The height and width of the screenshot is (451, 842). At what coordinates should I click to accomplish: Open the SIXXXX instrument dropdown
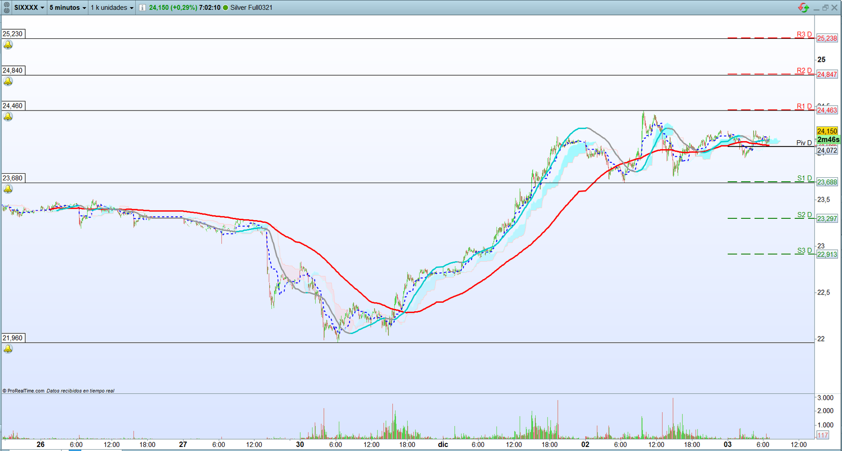[29, 8]
